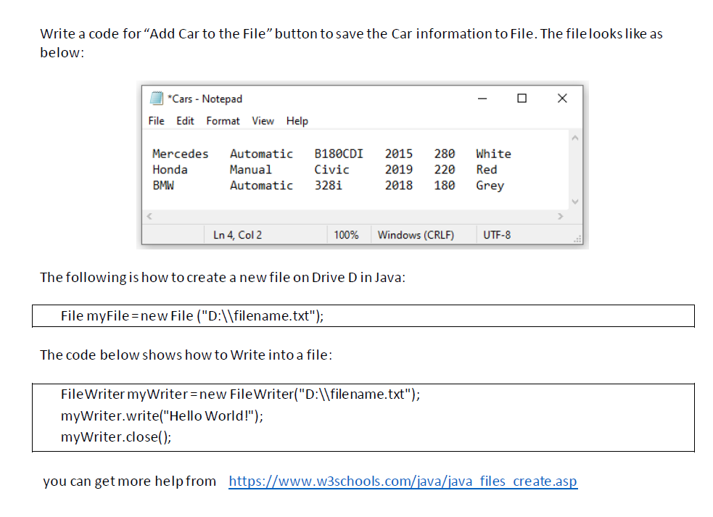
Task: Click the Ln 4, Col 2 position indicator
Action: (x=236, y=234)
